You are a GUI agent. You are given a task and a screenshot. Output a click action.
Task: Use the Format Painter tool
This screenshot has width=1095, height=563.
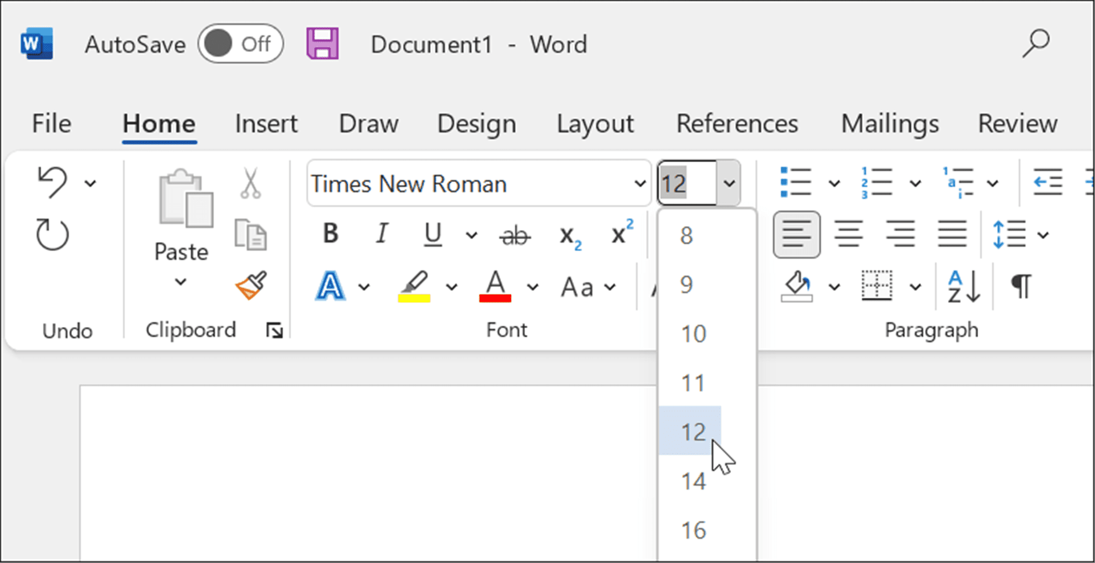[x=251, y=286]
